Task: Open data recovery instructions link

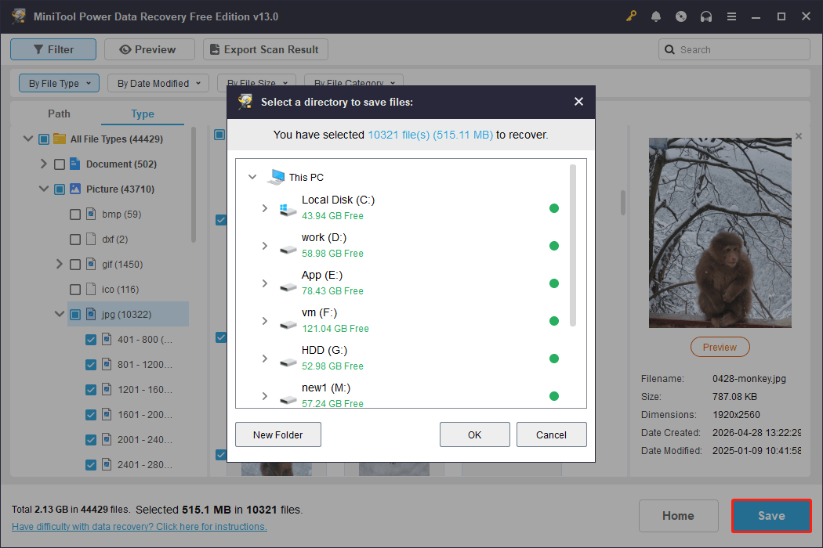Action: tap(140, 527)
